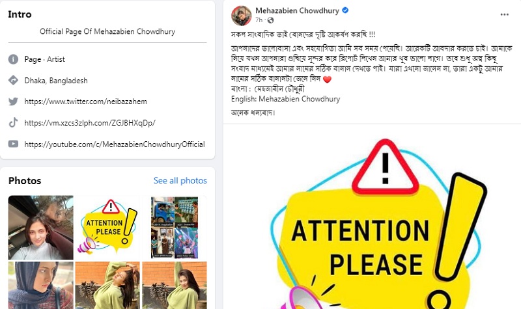Click the Twitter bird icon in Intro
The image size is (521, 309).
tap(13, 101)
